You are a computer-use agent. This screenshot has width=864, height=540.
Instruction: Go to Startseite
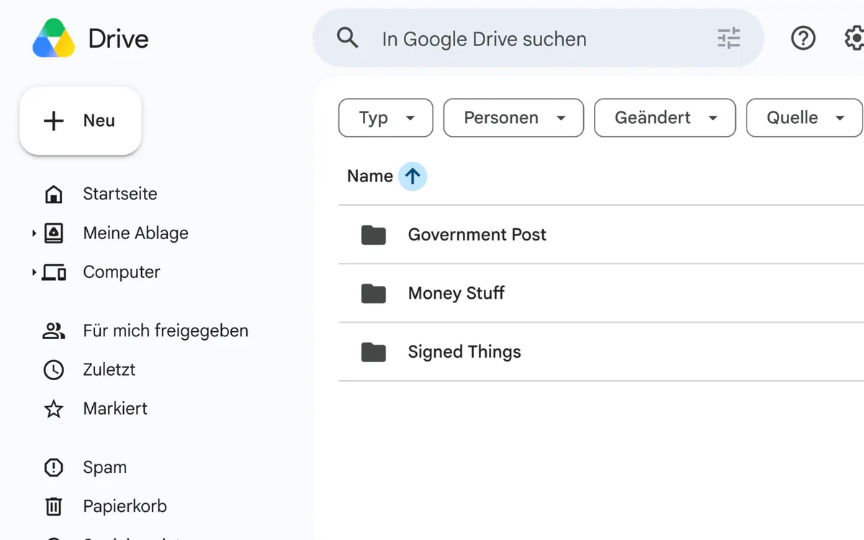(120, 194)
